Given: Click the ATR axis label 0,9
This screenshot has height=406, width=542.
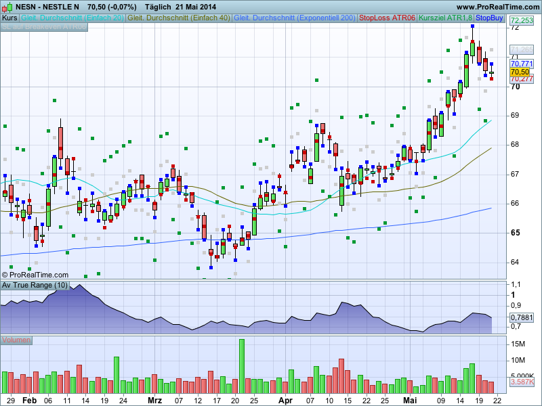Looking at the screenshot, I should click(x=516, y=306).
